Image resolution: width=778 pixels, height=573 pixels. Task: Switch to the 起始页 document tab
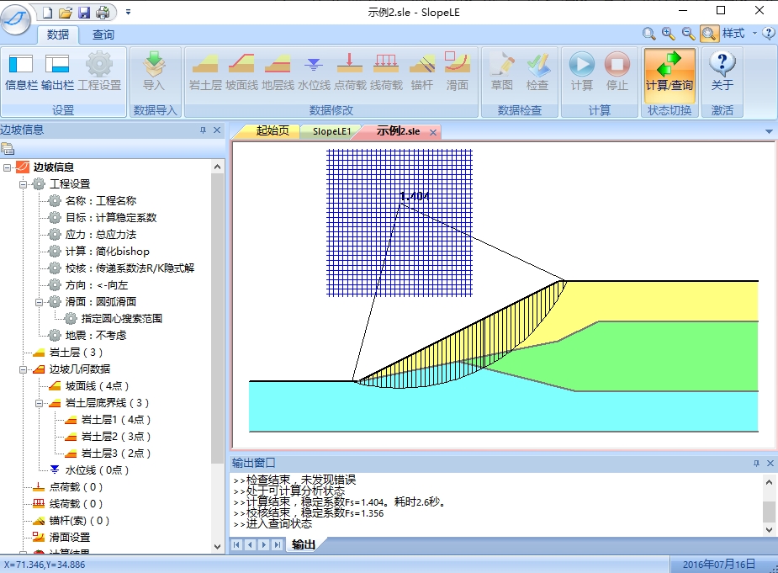[272, 131]
